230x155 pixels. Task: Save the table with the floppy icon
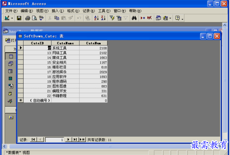pos(19,18)
